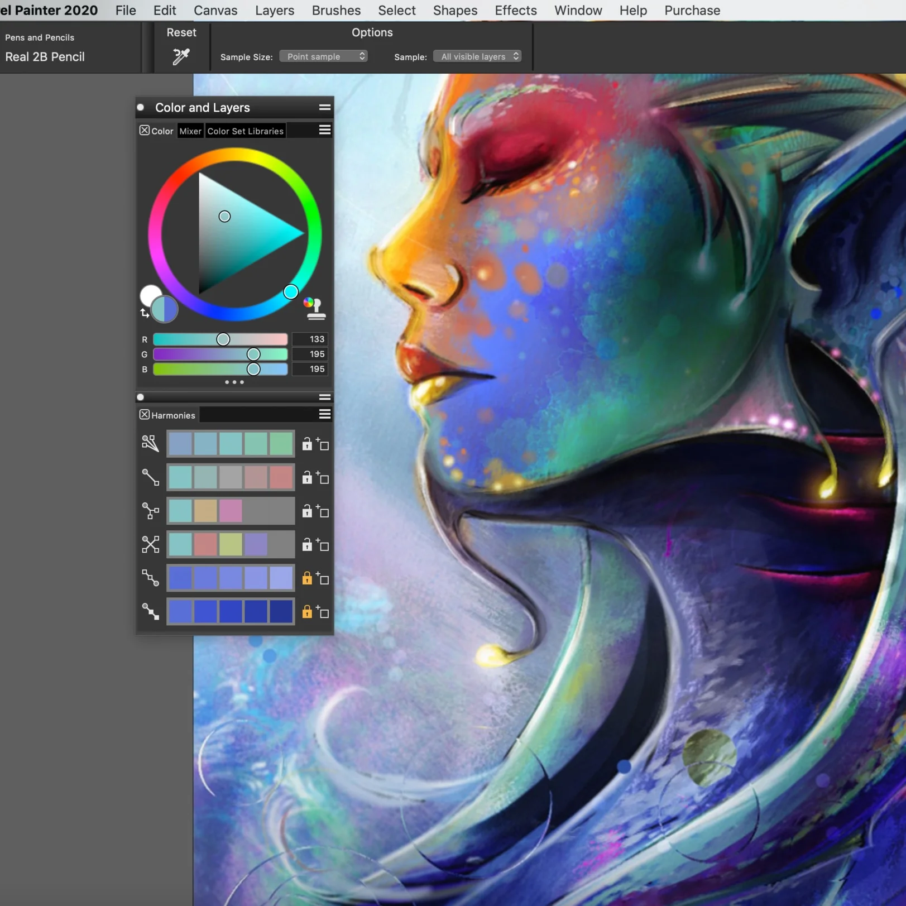
Task: Lock the analogous harmony row
Action: click(307, 444)
